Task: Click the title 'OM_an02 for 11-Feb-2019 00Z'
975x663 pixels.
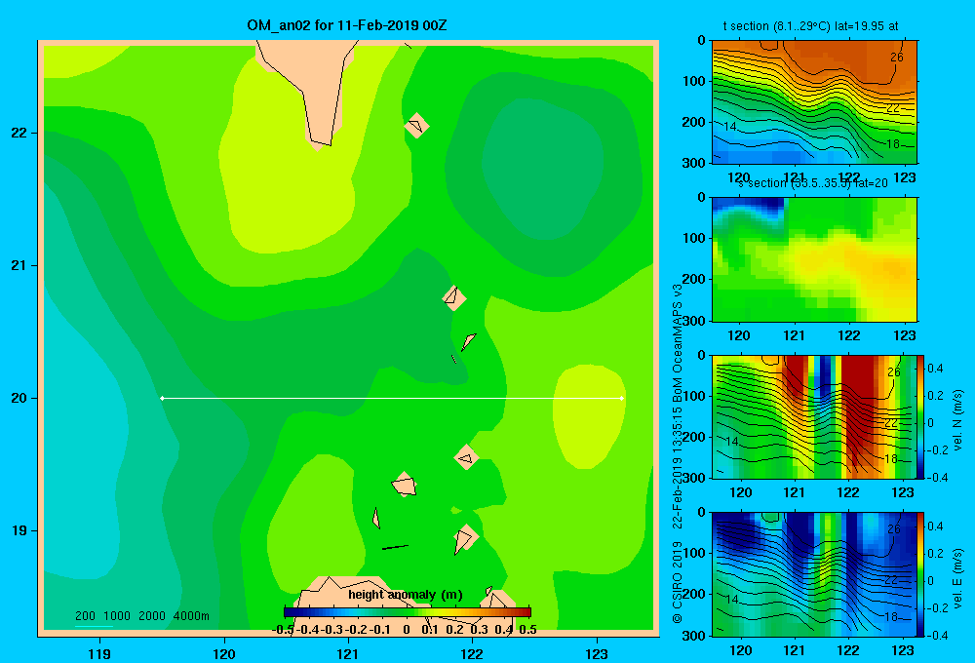Action: point(347,25)
